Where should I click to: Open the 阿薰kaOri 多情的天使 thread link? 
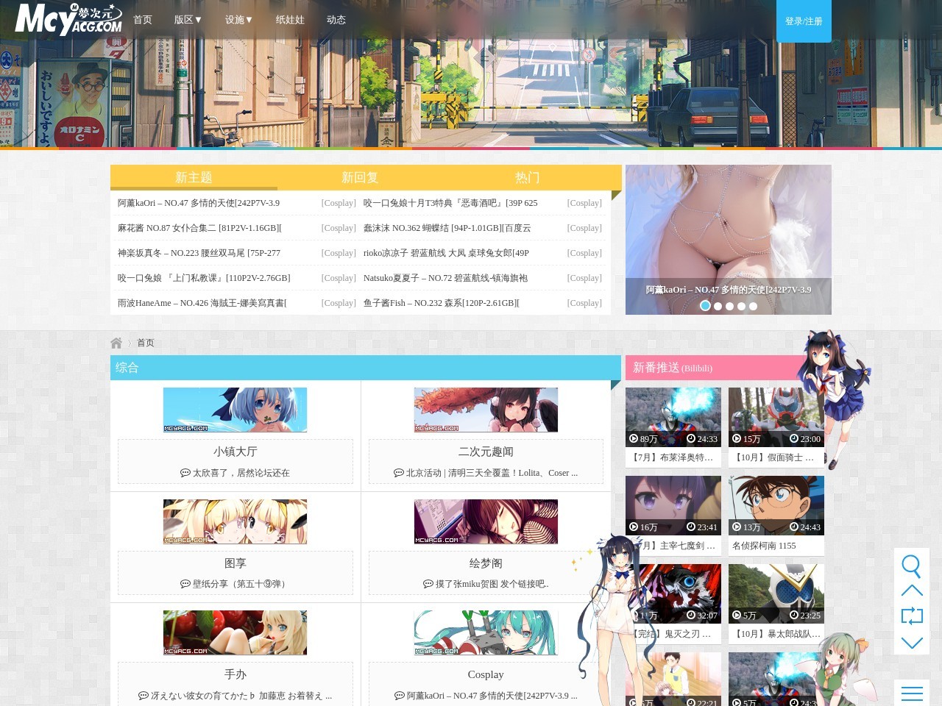[x=199, y=203]
